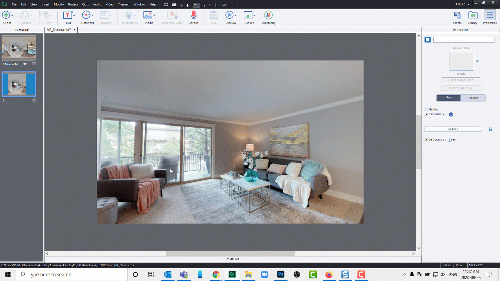Open the Themes menu
The width and height of the screenshot is (500, 281).
(x=123, y=5)
